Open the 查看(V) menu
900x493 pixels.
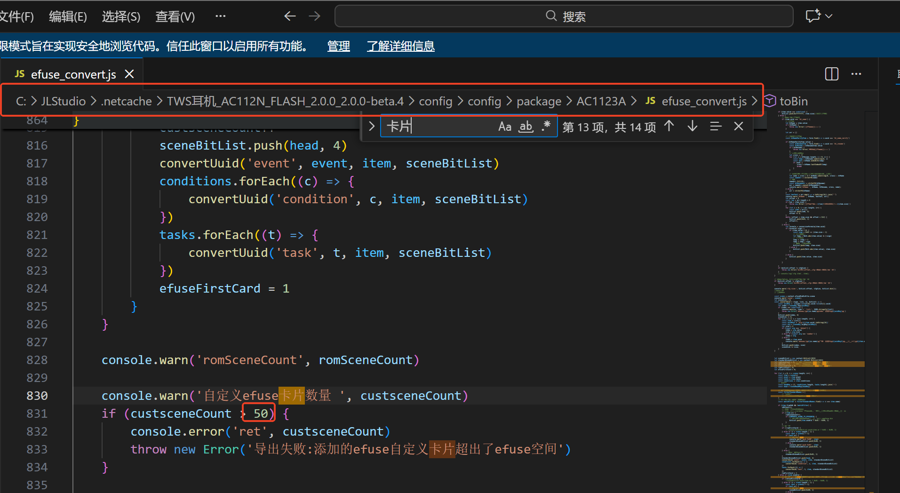(x=175, y=17)
